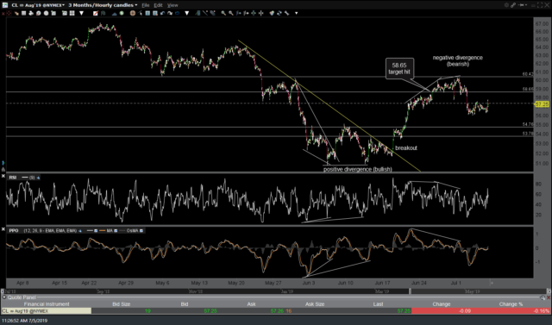Open PPO indicator settings icon
Image resolution: width=552 pixels, height=325 pixels.
(80, 231)
